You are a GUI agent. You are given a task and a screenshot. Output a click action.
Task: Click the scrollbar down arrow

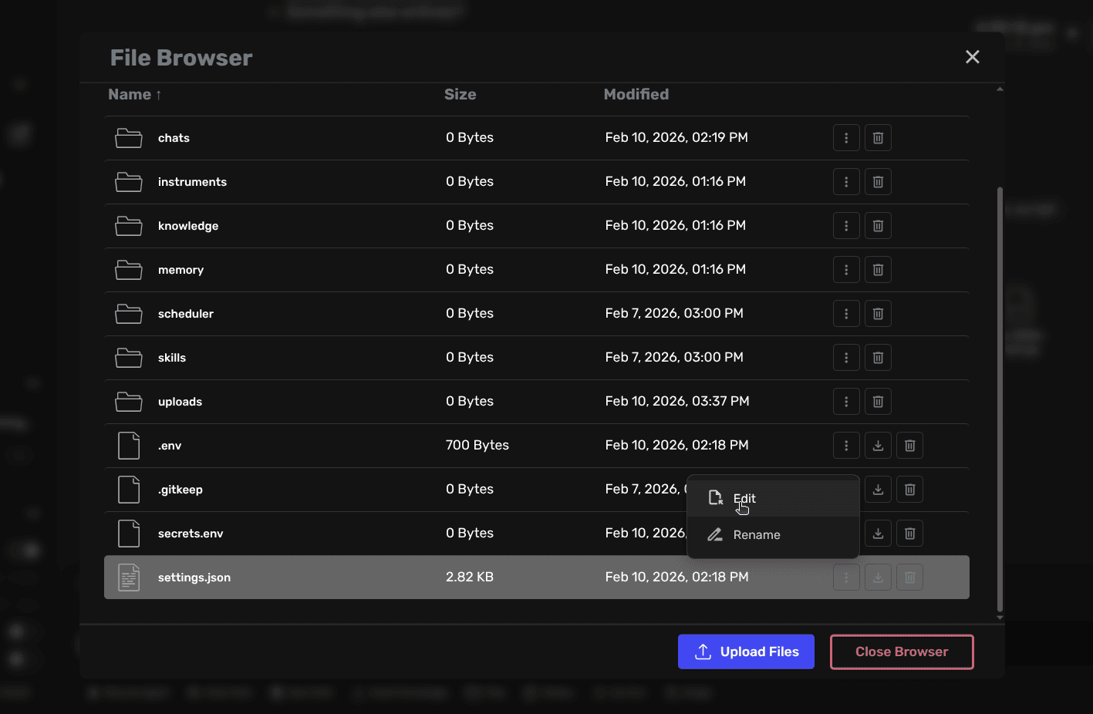[x=1000, y=618]
